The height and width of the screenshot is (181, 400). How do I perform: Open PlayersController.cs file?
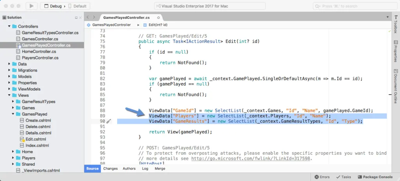tap(40, 58)
